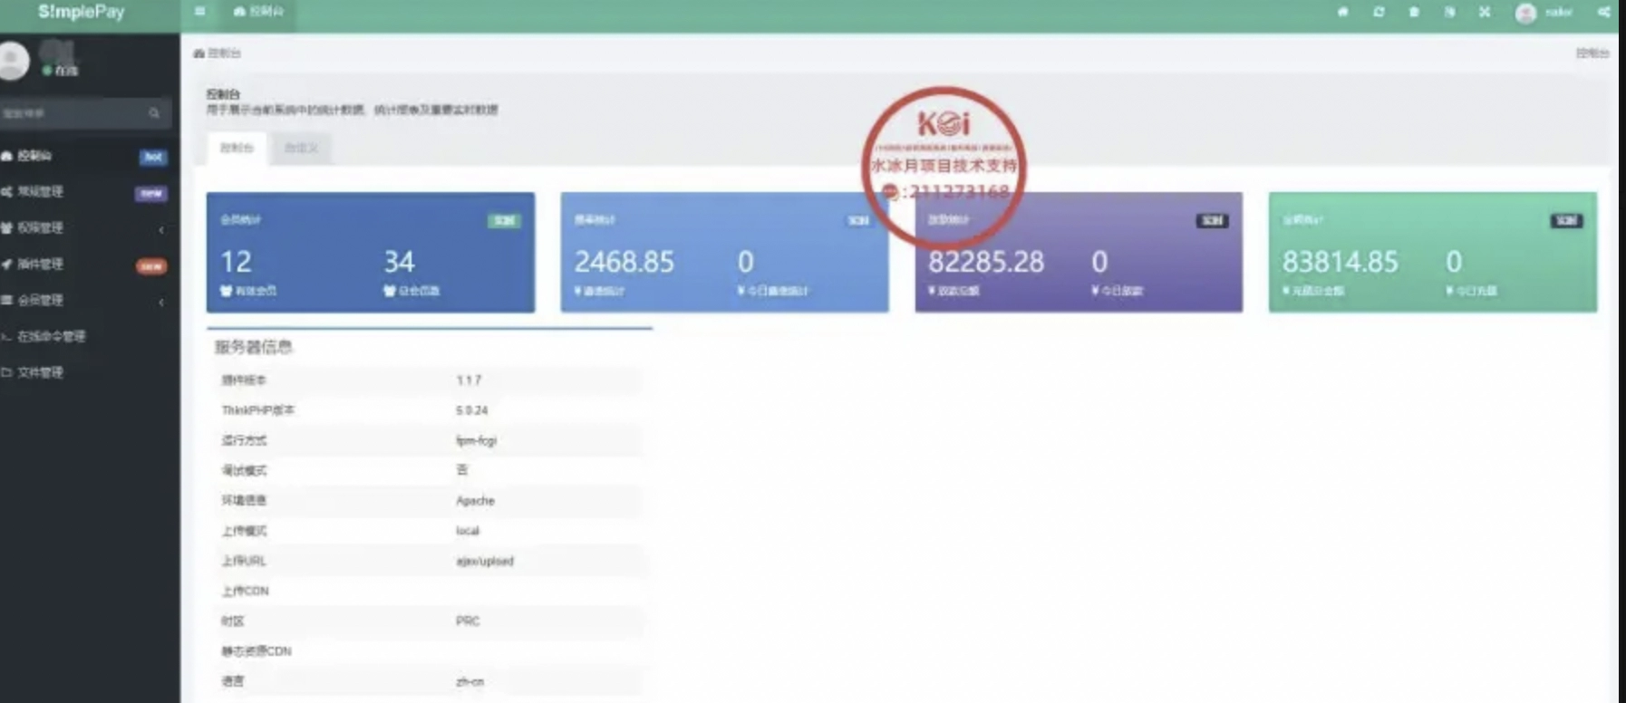1626x703 pixels.
Task: Click the yen icon under 83814.85
Action: point(1286,291)
